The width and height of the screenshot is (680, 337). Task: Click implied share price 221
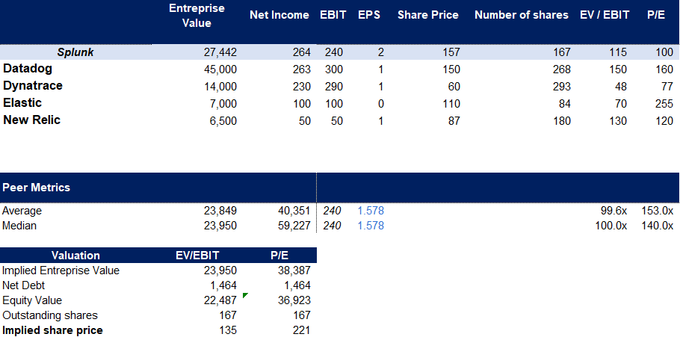[x=301, y=330]
